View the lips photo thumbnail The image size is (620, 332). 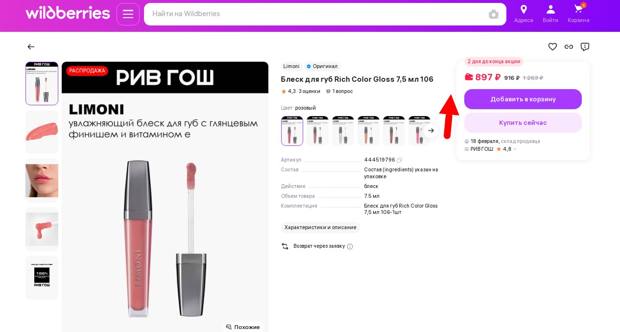tap(42, 180)
